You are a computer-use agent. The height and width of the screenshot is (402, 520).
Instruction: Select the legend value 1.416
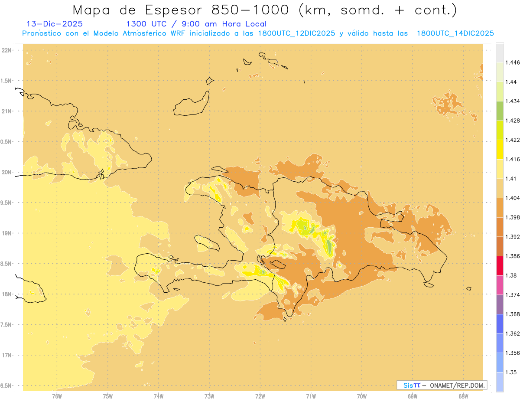click(513, 159)
